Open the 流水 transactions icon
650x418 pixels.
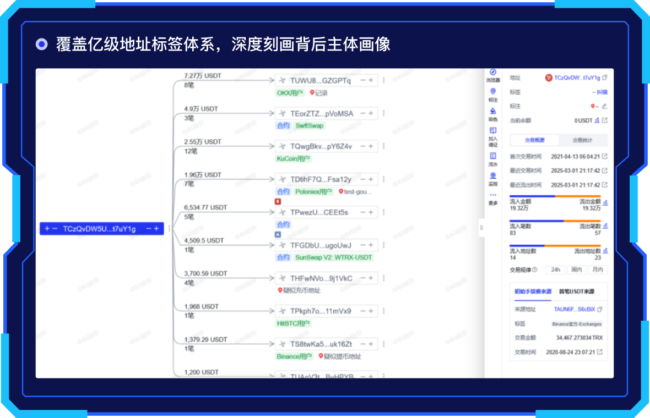click(493, 156)
